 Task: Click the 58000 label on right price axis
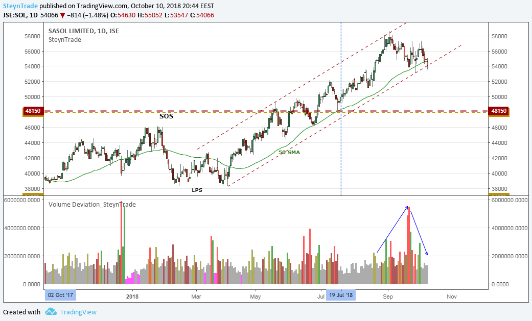(499, 36)
